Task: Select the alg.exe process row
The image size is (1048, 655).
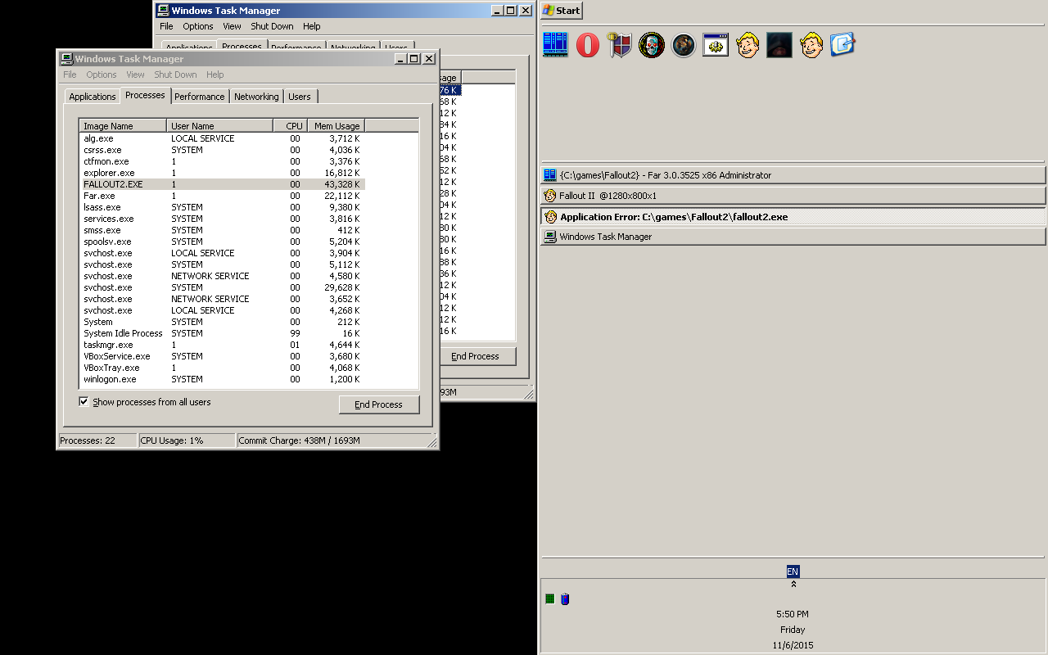Action: click(222, 138)
